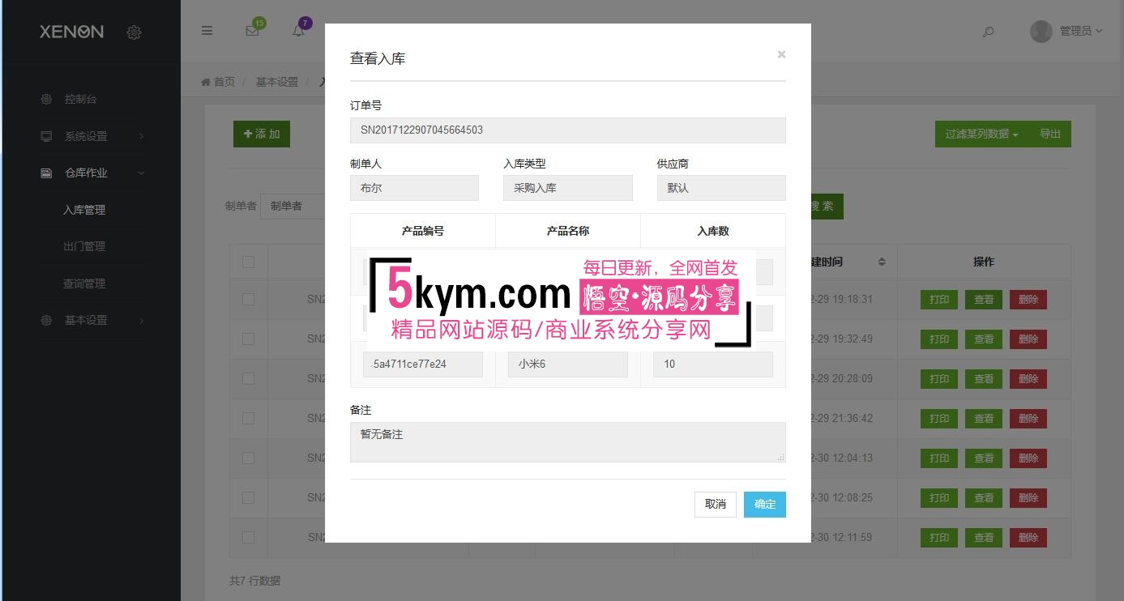Open 控制台 in the sidebar
The image size is (1124, 601).
point(80,99)
